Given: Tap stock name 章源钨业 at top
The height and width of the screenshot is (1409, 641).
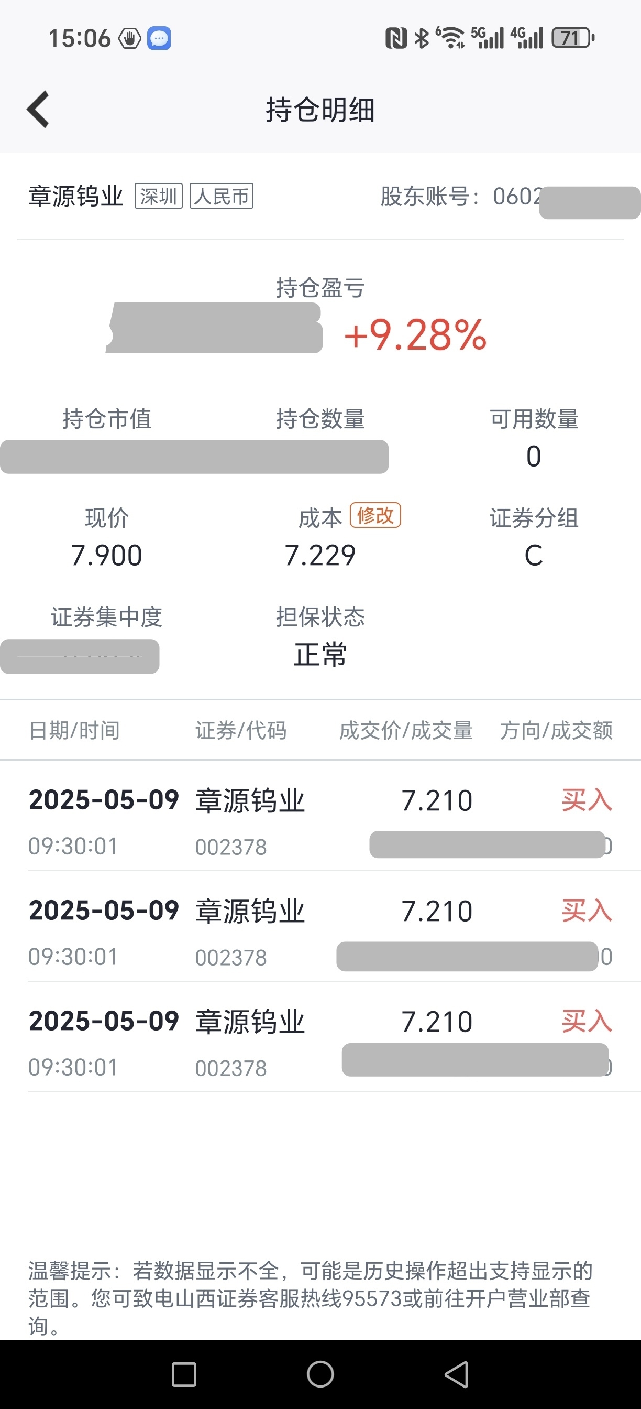Looking at the screenshot, I should pyautogui.click(x=76, y=196).
